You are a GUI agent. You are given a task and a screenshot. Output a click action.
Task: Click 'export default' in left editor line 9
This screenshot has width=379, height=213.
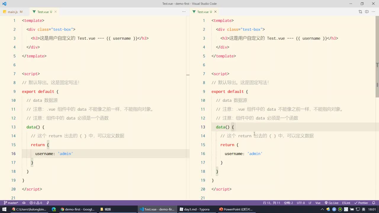pyautogui.click(x=38, y=91)
